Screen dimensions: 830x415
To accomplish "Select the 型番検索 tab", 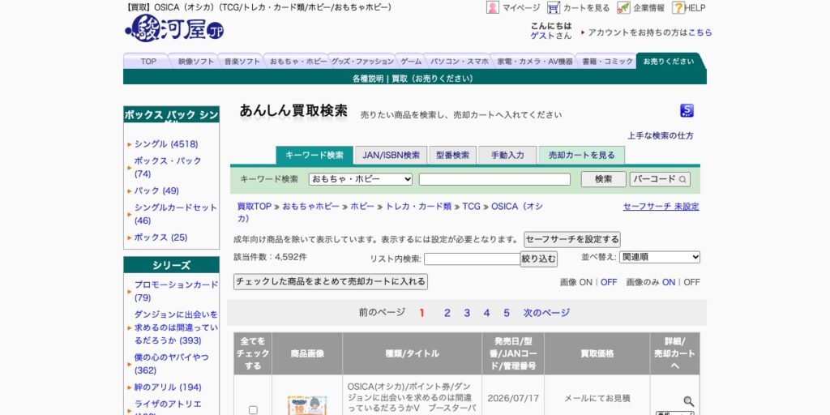I will [x=452, y=155].
